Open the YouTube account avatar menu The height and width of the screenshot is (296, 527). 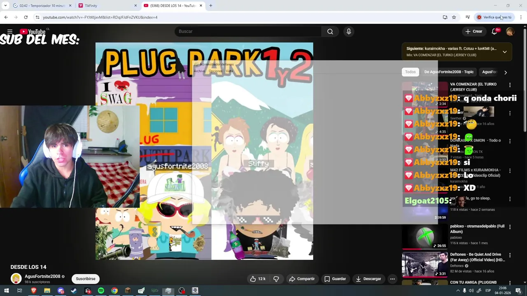[x=510, y=31]
